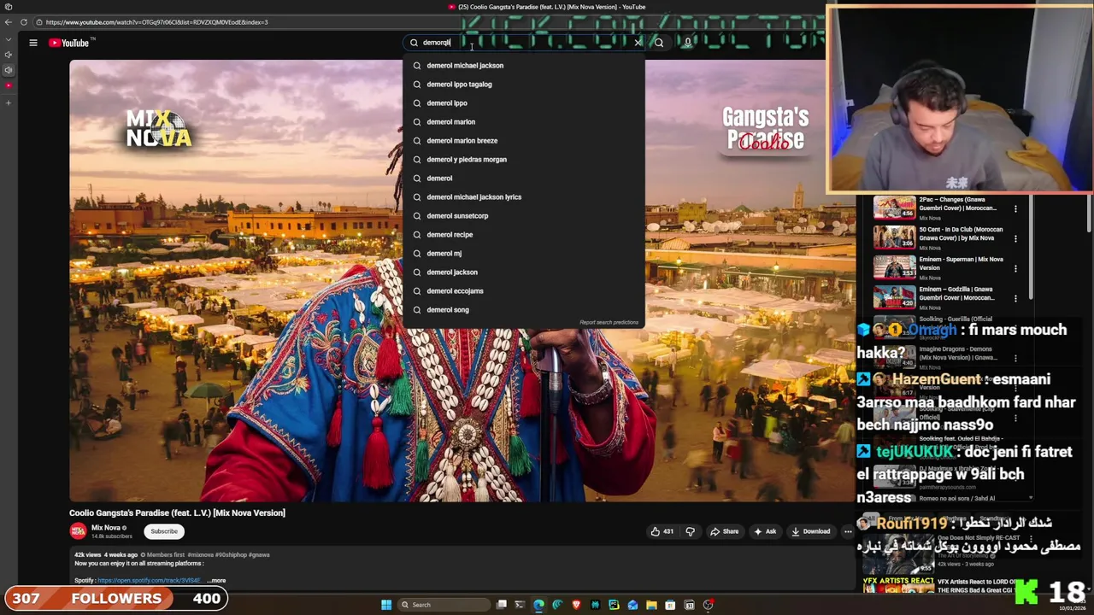This screenshot has width=1094, height=615.
Task: Select the 'demerol song' suggestion
Action: click(524, 310)
